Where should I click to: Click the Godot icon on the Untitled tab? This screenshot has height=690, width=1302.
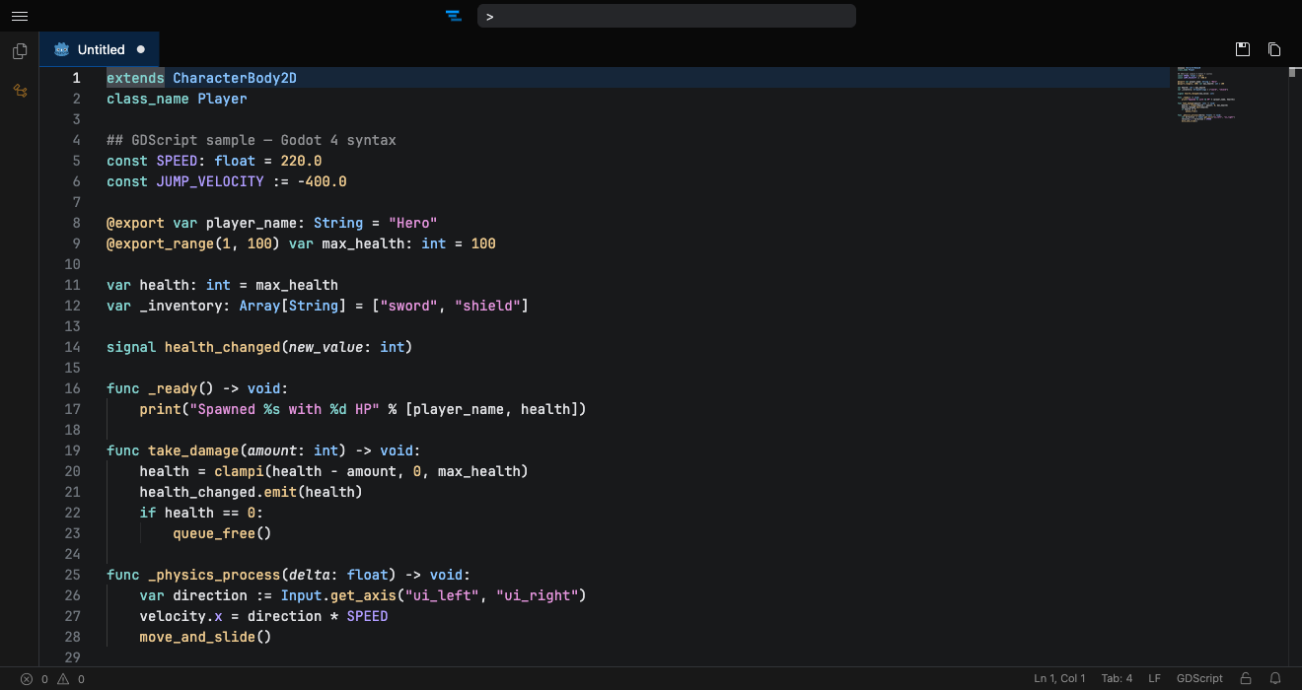point(62,49)
